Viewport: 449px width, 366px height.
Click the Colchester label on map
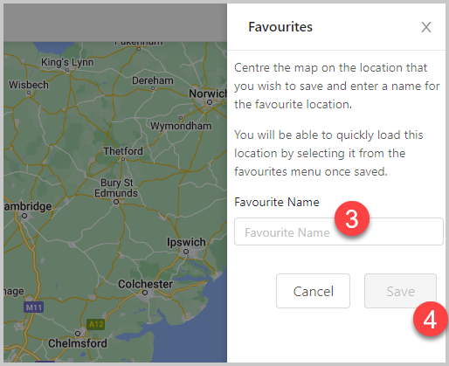(x=145, y=284)
